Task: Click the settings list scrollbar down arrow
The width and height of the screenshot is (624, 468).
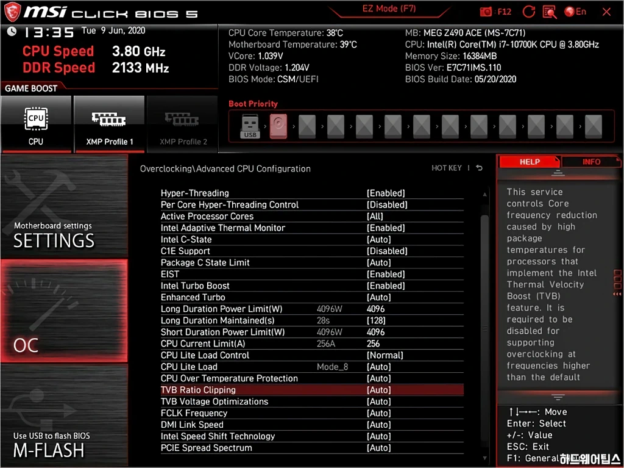Action: (484, 458)
